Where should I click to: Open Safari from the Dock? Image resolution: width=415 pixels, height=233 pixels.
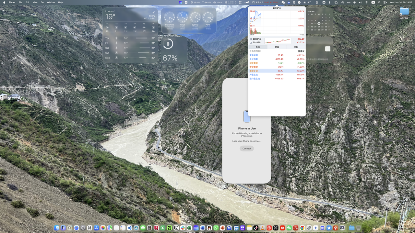(76, 228)
